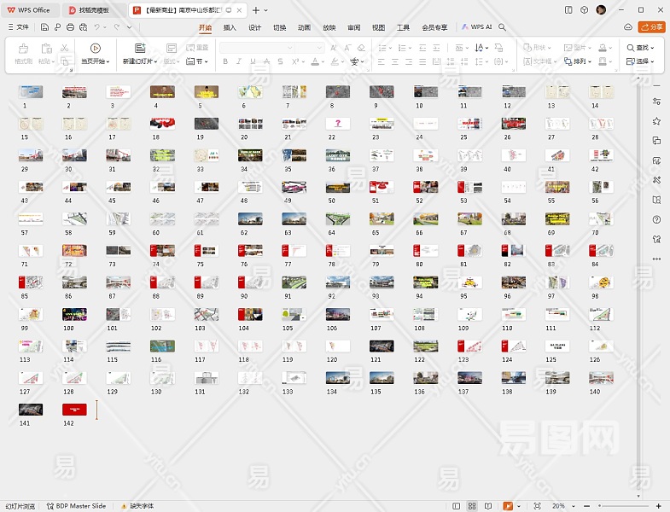The height and width of the screenshot is (512, 670).
Task: Click the 当页开始 slideshow play icon
Action: [x=95, y=49]
